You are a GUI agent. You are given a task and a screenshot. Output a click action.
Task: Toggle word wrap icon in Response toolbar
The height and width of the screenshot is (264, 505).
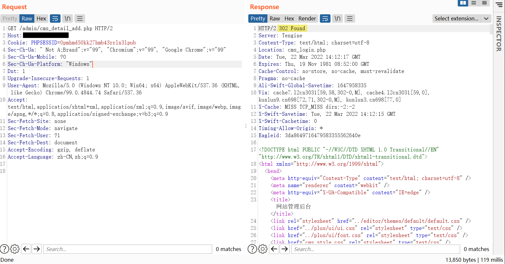coord(325,18)
